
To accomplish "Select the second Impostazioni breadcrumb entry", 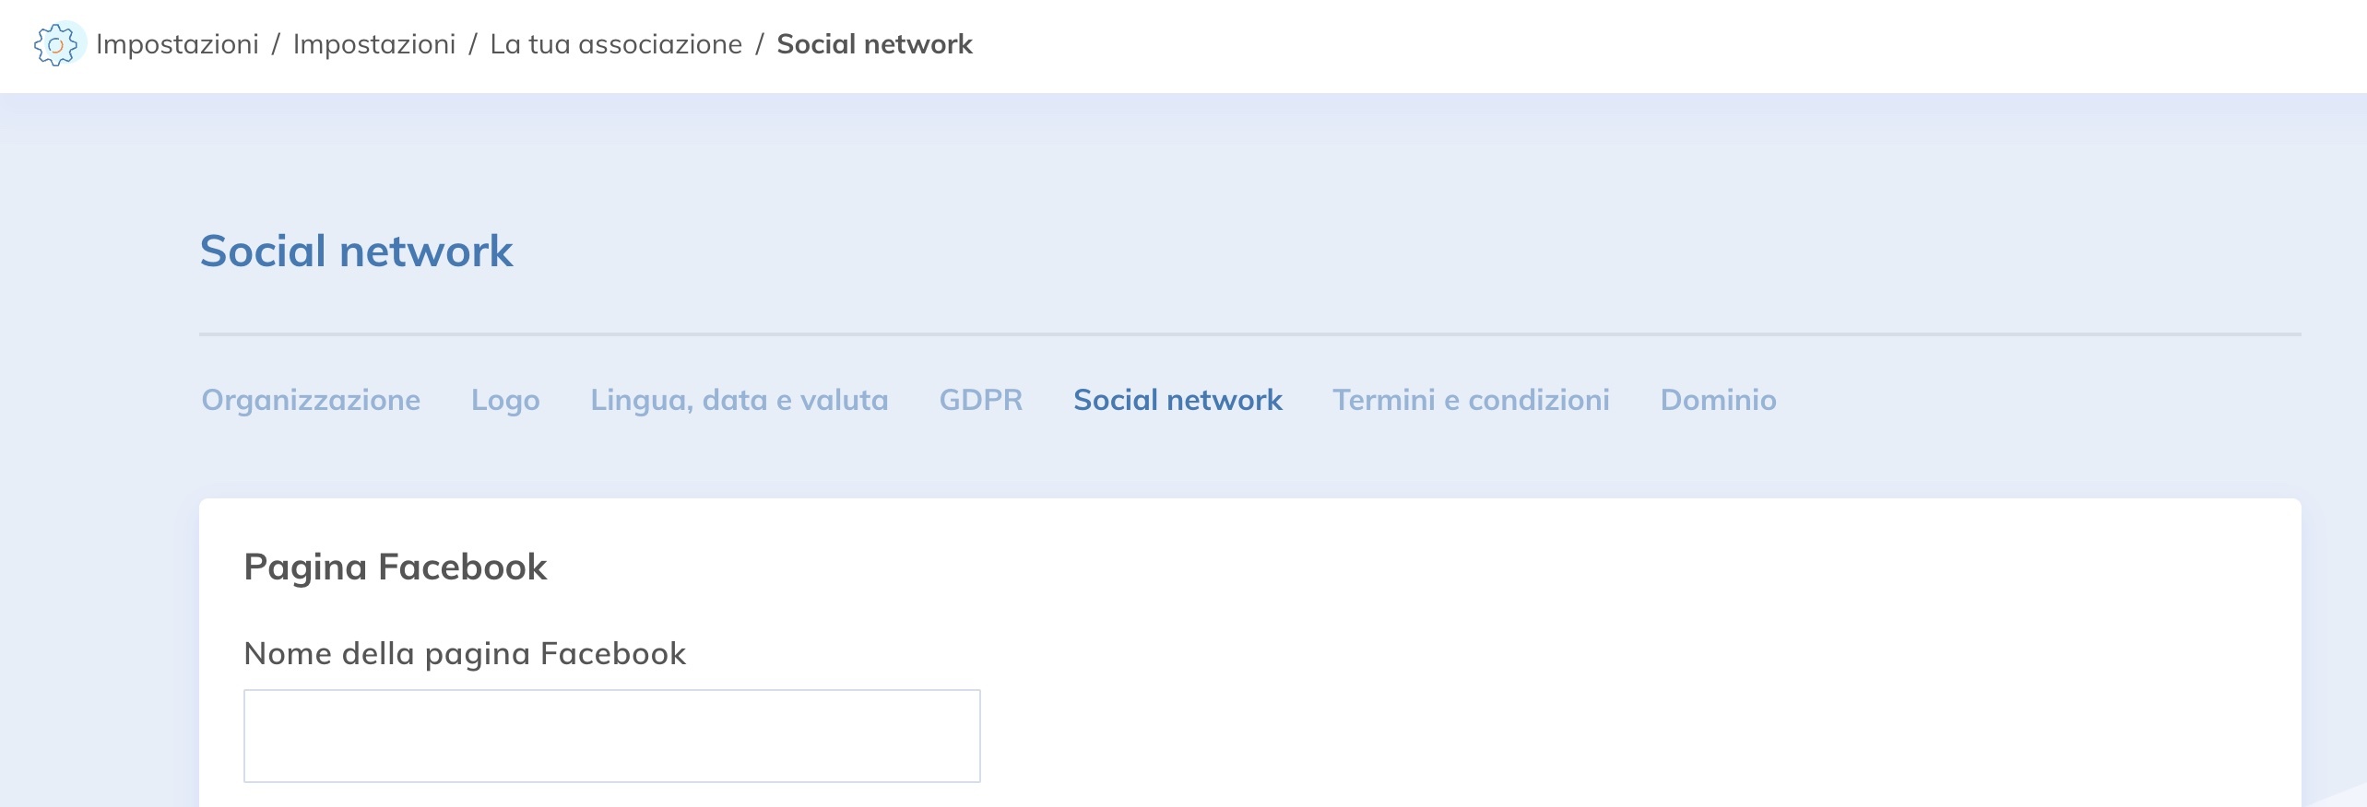I will [x=374, y=43].
